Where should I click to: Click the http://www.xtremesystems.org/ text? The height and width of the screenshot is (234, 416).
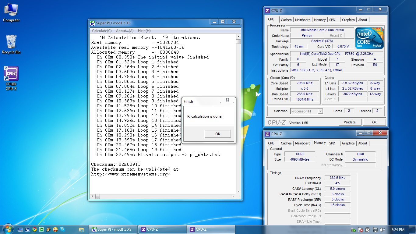point(131,174)
